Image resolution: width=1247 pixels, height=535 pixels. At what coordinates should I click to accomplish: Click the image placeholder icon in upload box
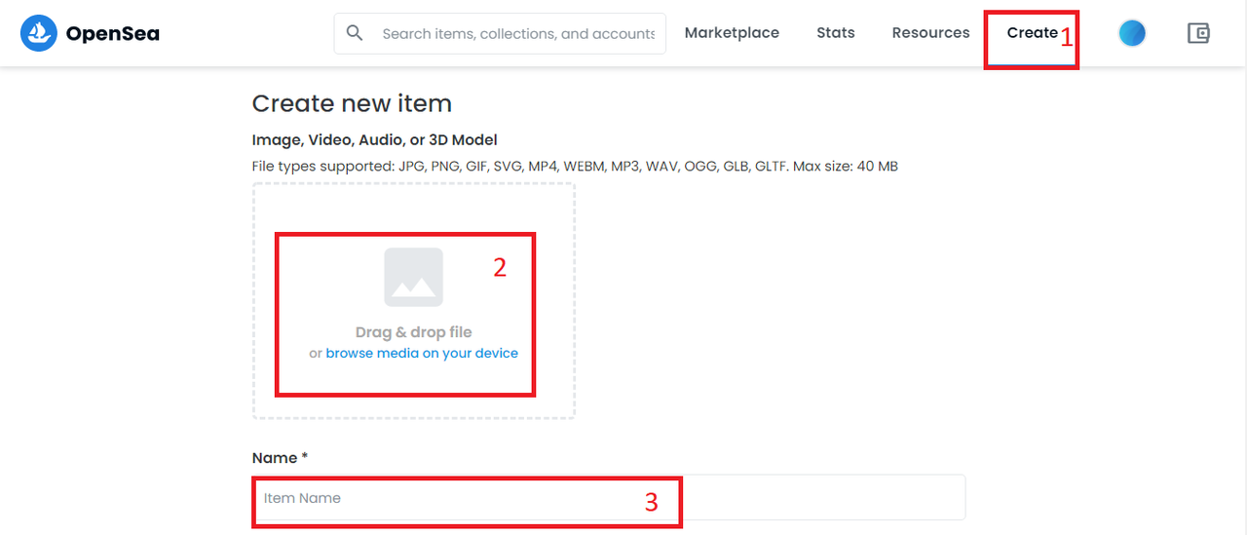point(414,277)
